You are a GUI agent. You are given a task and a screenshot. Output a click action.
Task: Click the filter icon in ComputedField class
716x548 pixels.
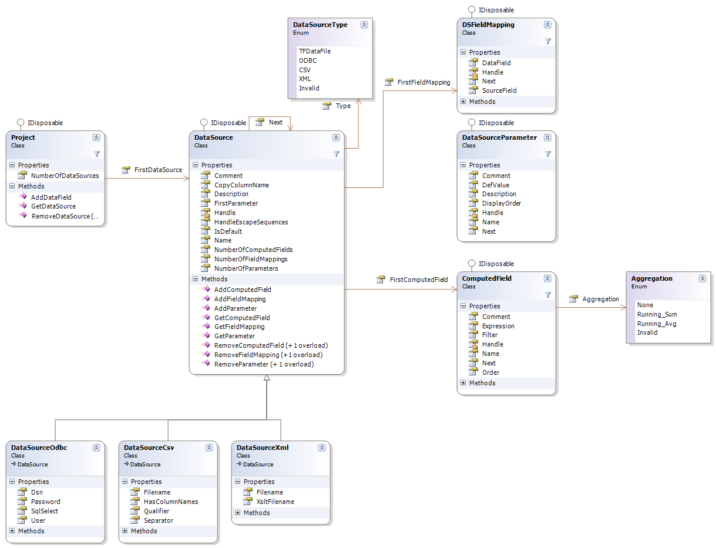pyautogui.click(x=547, y=295)
